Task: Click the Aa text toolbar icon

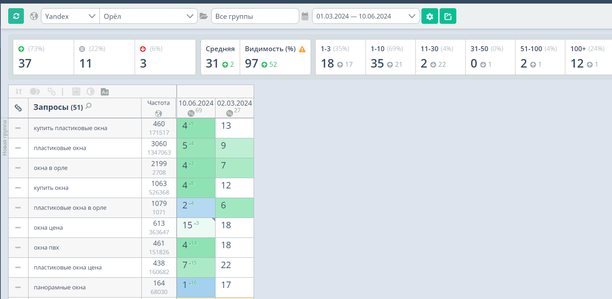Action: [x=105, y=92]
